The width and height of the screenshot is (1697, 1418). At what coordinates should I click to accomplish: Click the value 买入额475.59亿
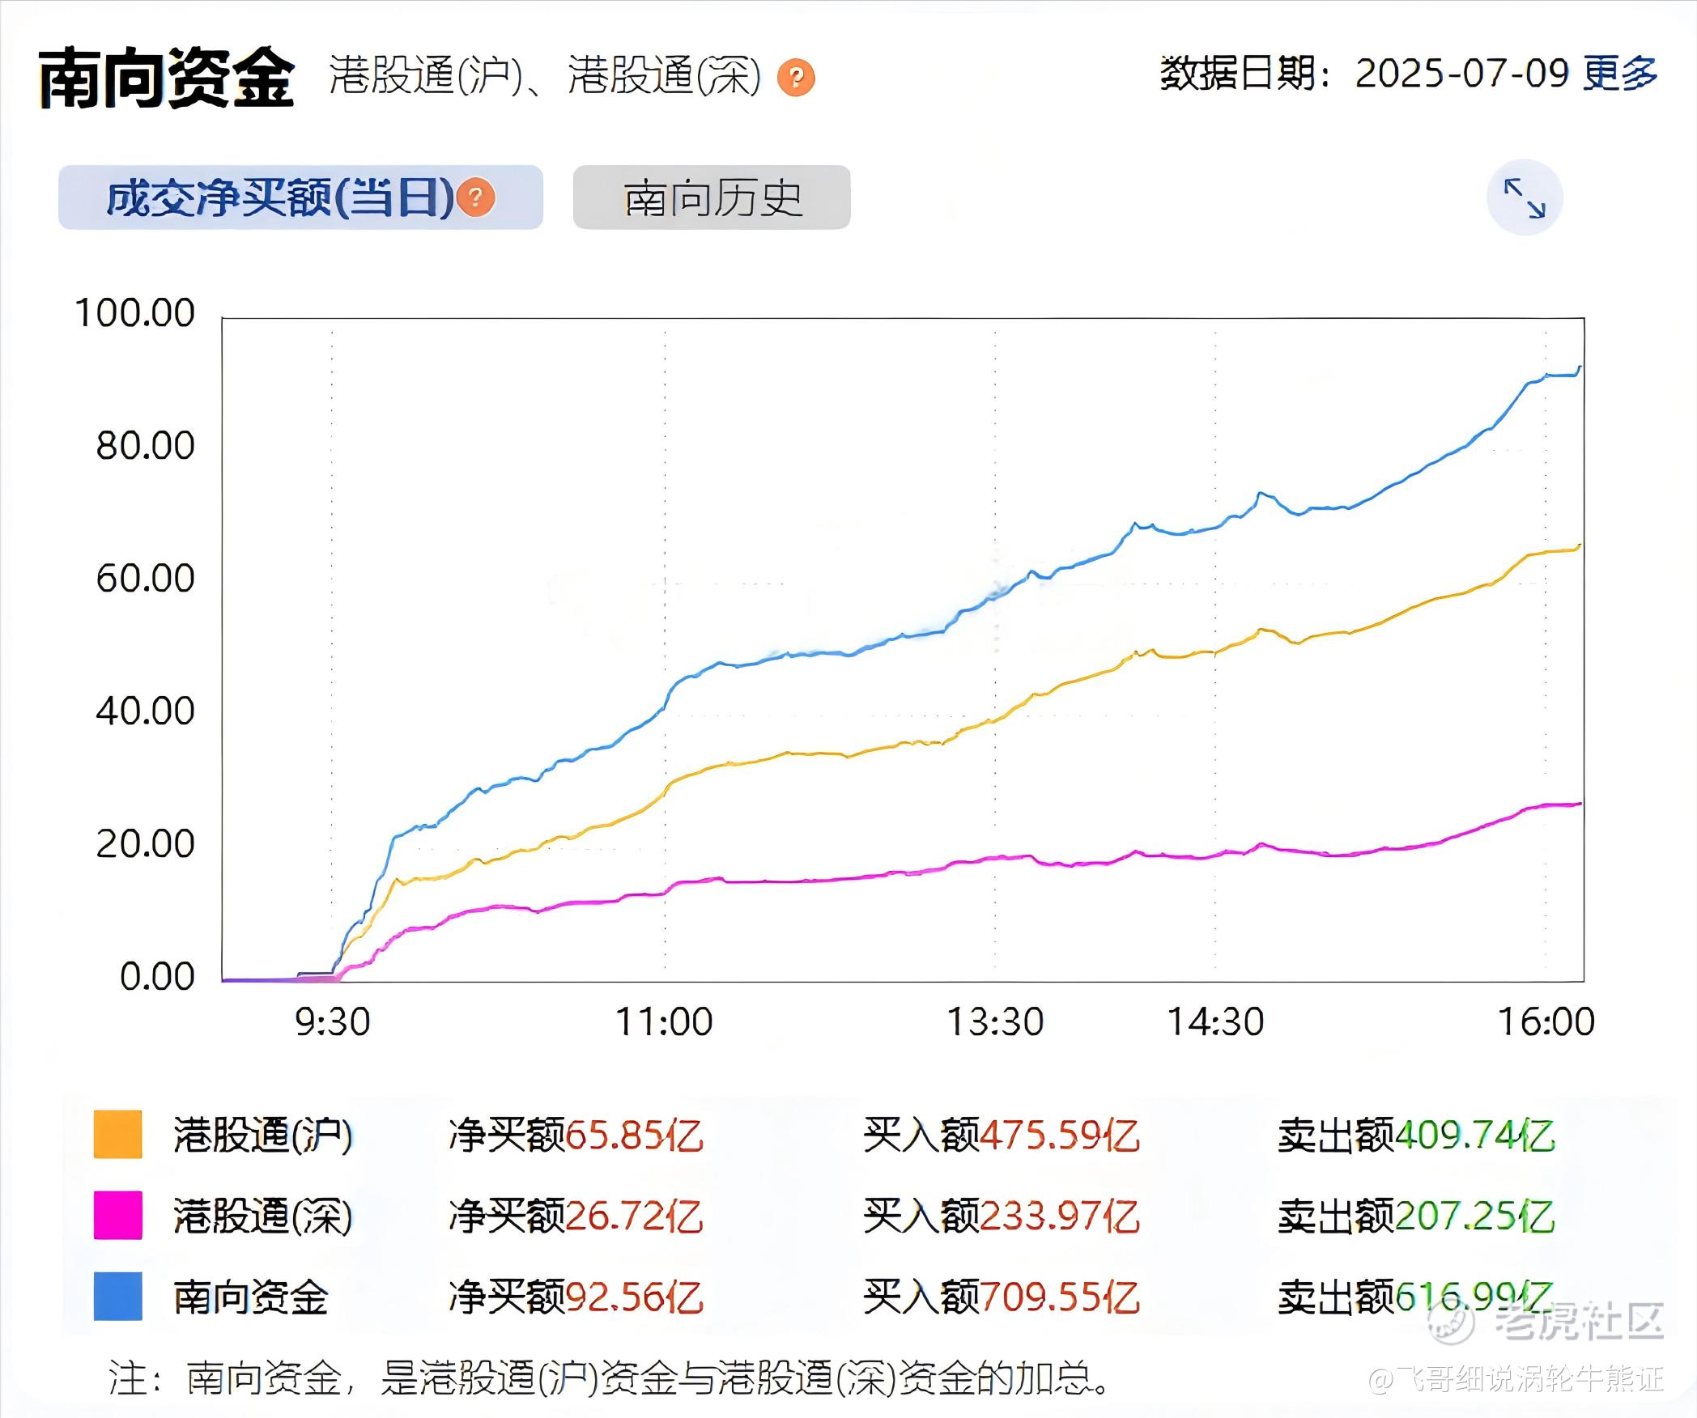(1002, 1135)
